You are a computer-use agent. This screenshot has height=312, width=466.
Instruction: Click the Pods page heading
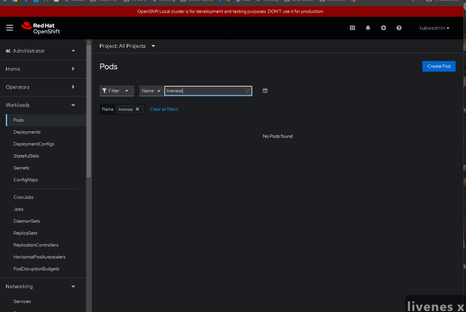click(x=108, y=66)
